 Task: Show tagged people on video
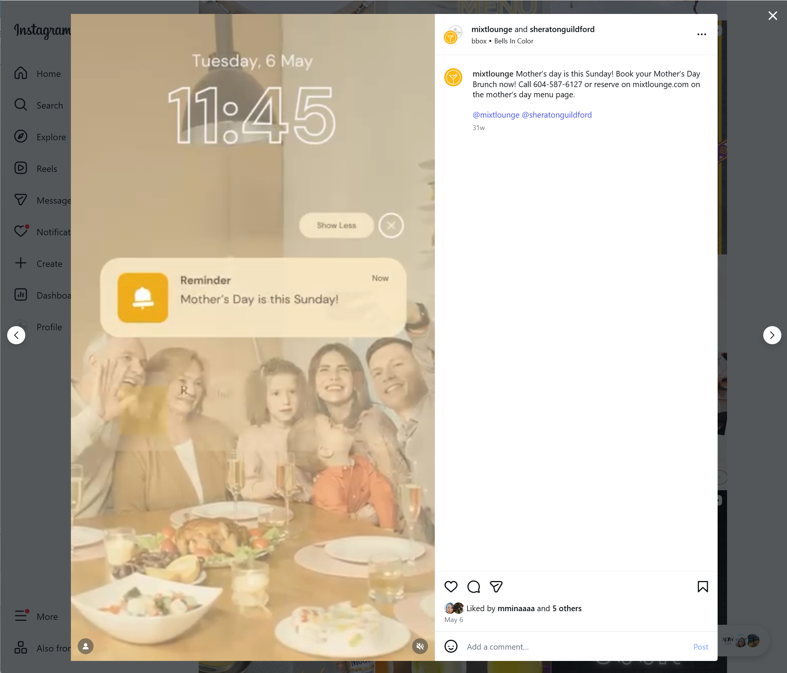pyautogui.click(x=86, y=646)
